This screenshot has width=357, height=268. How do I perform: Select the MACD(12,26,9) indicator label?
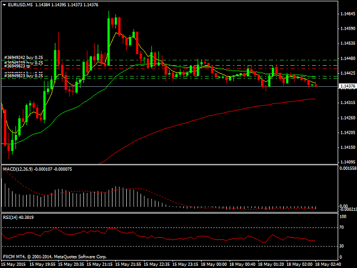click(x=18, y=169)
